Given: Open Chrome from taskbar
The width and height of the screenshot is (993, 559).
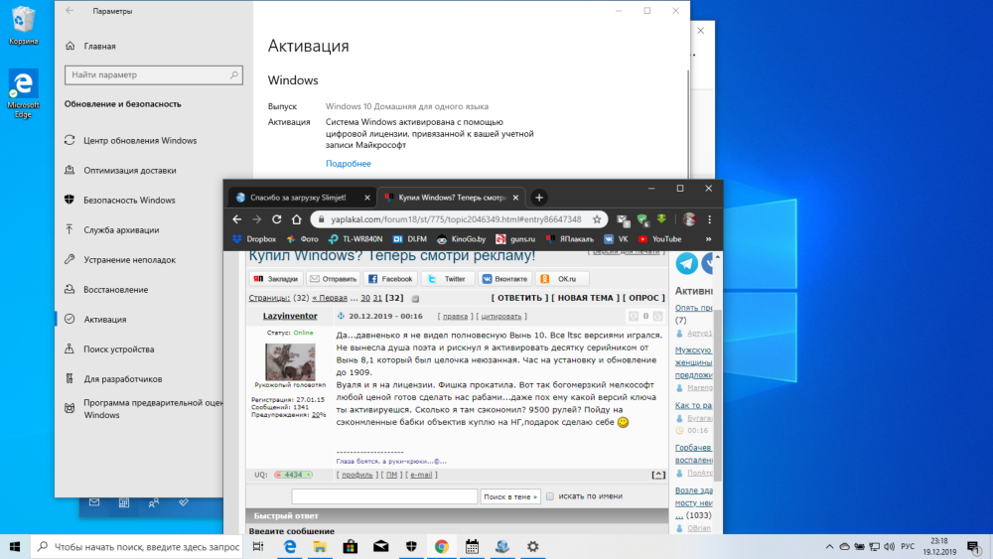Looking at the screenshot, I should click(x=442, y=546).
